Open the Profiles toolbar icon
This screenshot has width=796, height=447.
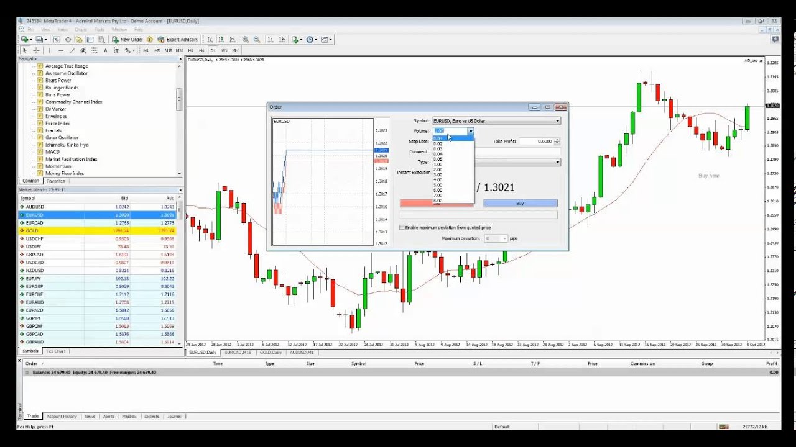pos(40,40)
